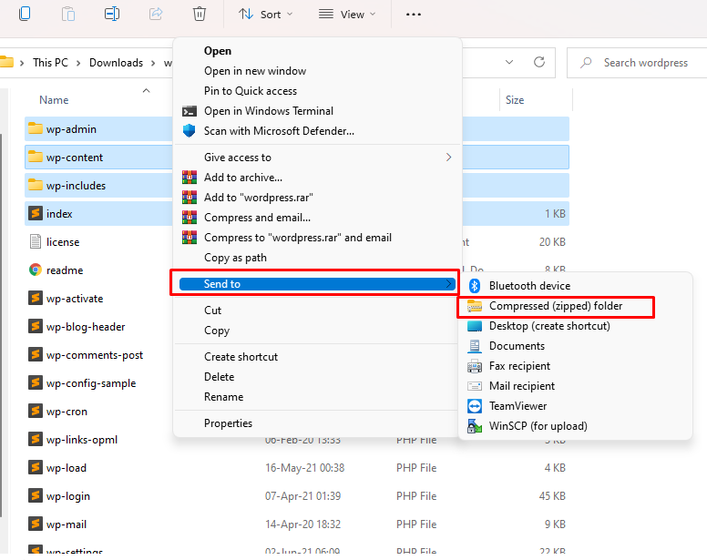This screenshot has width=707, height=560.
Task: Choose Compress and email...
Action: click(317, 218)
